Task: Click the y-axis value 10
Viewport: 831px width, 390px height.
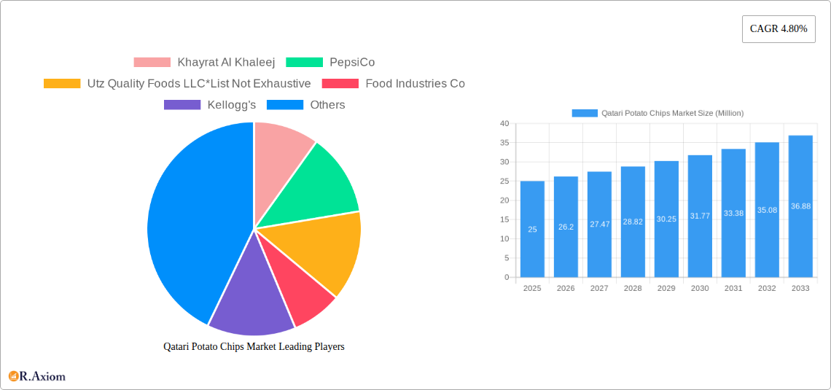Action: [x=504, y=239]
